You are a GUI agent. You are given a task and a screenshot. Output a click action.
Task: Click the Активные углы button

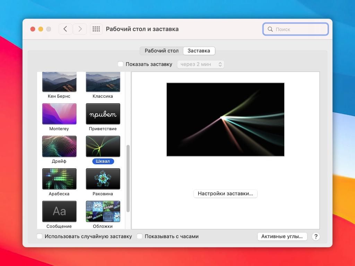point(282,237)
